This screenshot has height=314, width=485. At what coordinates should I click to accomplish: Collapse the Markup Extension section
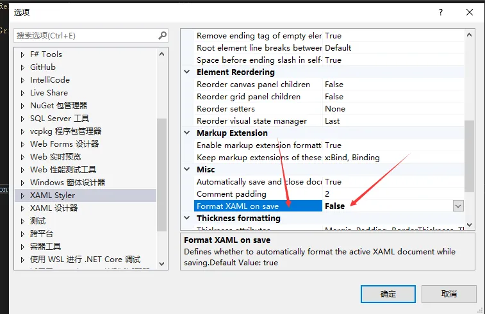click(187, 133)
